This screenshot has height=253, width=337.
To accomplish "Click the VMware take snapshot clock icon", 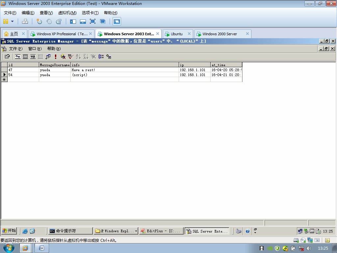I will (39, 21).
